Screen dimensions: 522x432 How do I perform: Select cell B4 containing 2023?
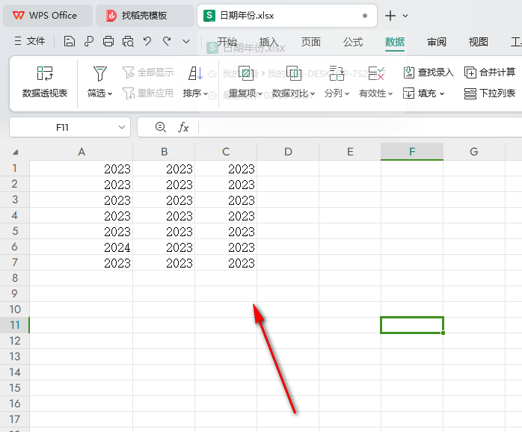[164, 216]
